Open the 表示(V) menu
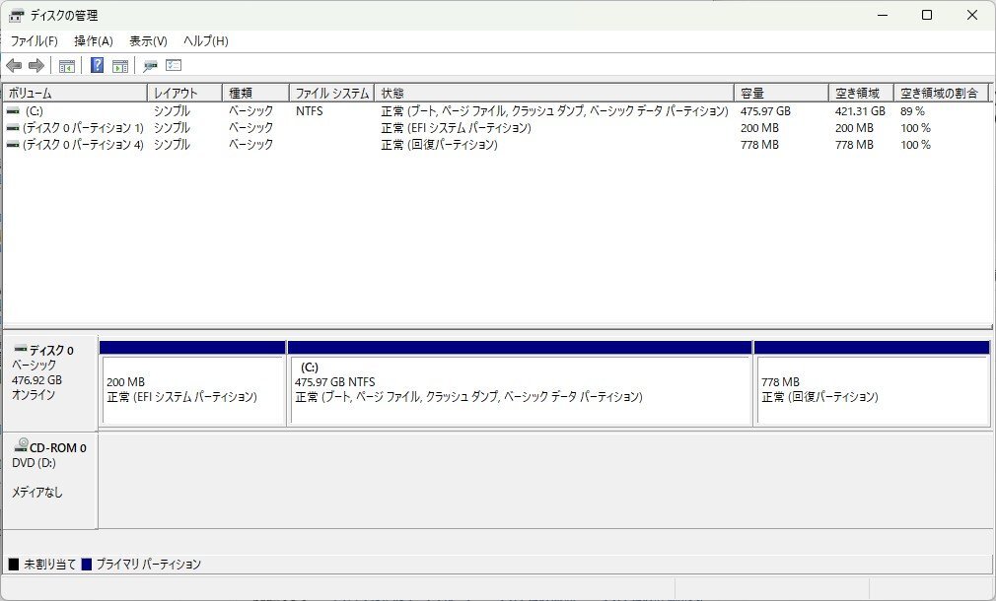 click(146, 40)
